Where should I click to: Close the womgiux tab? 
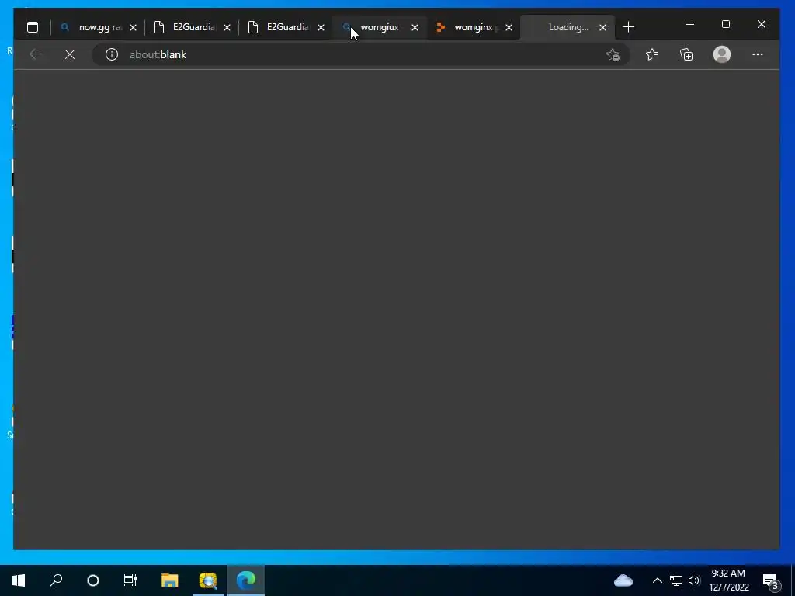[415, 27]
